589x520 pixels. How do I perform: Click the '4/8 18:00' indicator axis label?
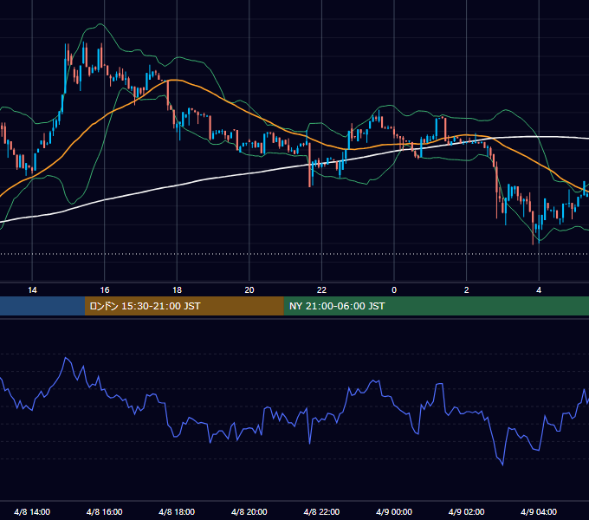point(177,511)
